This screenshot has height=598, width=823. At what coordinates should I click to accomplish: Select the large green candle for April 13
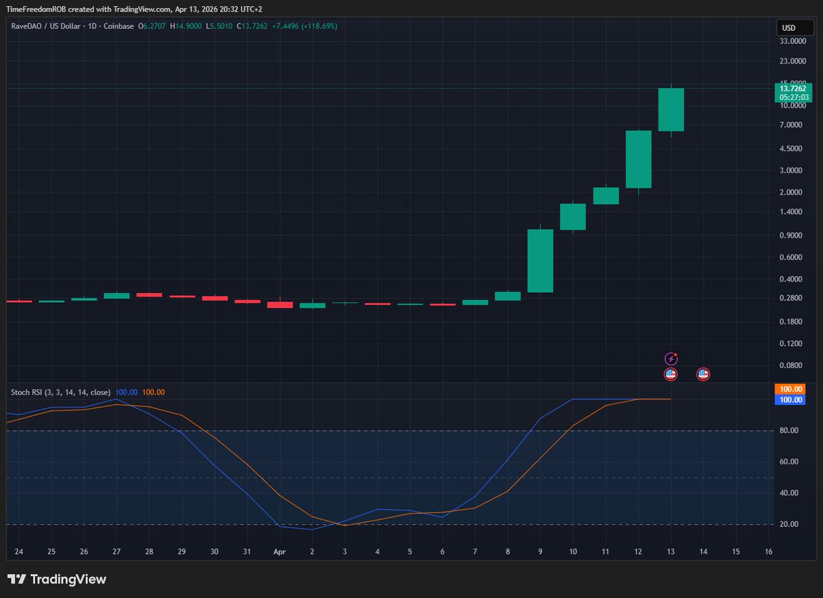click(x=671, y=109)
